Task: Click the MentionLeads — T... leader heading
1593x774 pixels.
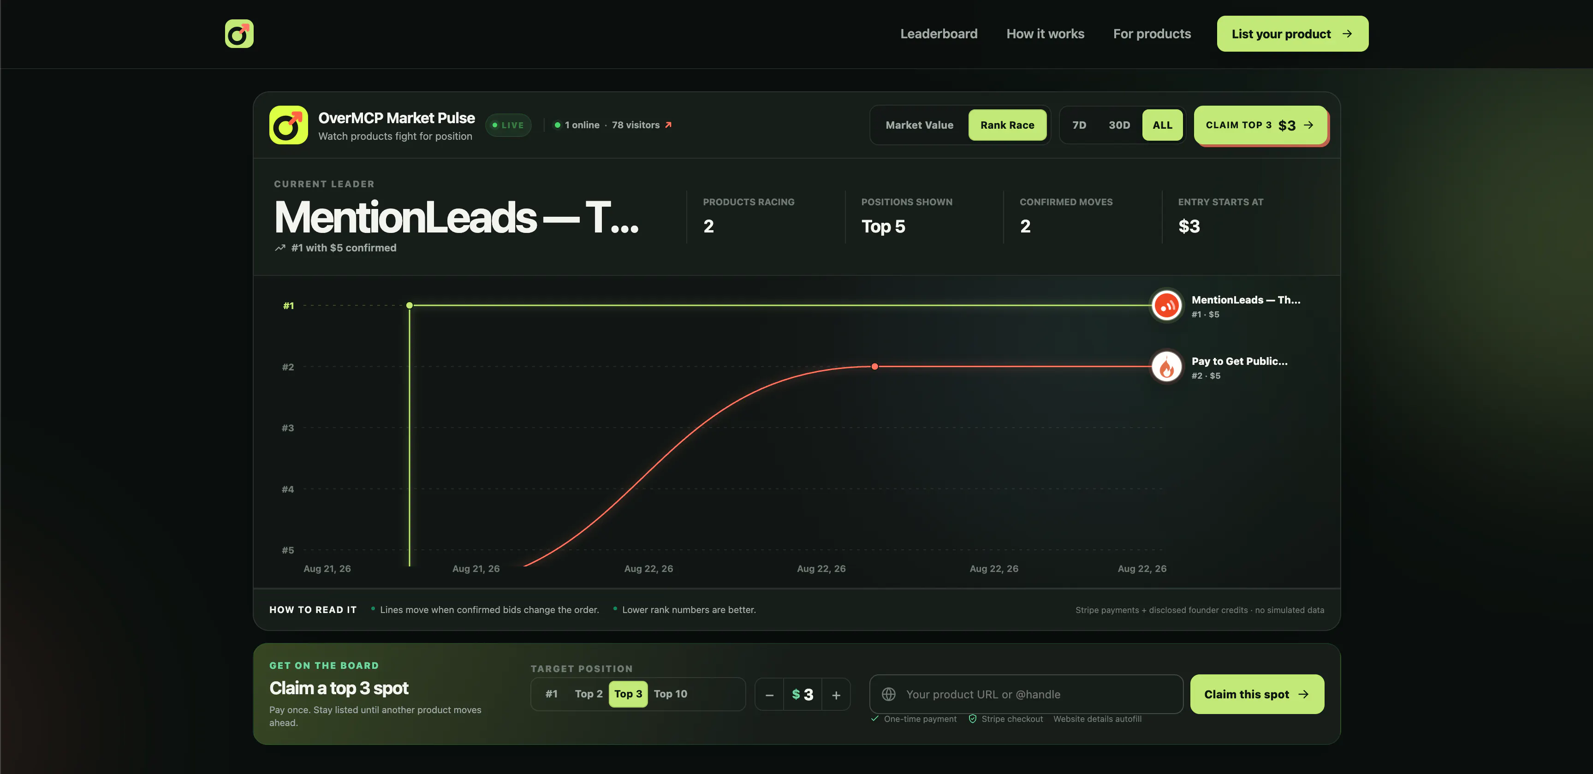Action: pos(457,217)
